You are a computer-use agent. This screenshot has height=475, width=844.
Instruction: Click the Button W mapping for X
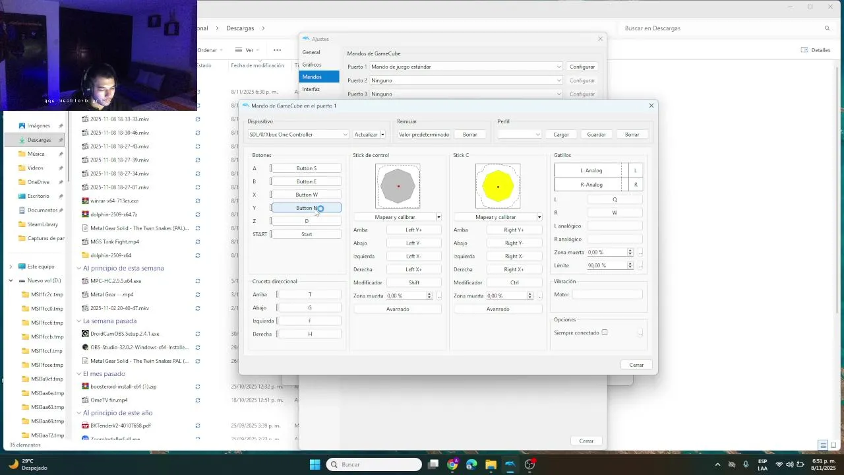(307, 195)
